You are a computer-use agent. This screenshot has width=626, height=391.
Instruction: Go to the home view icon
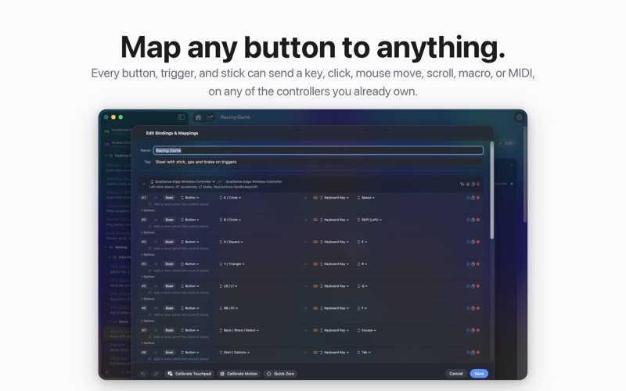tap(198, 117)
